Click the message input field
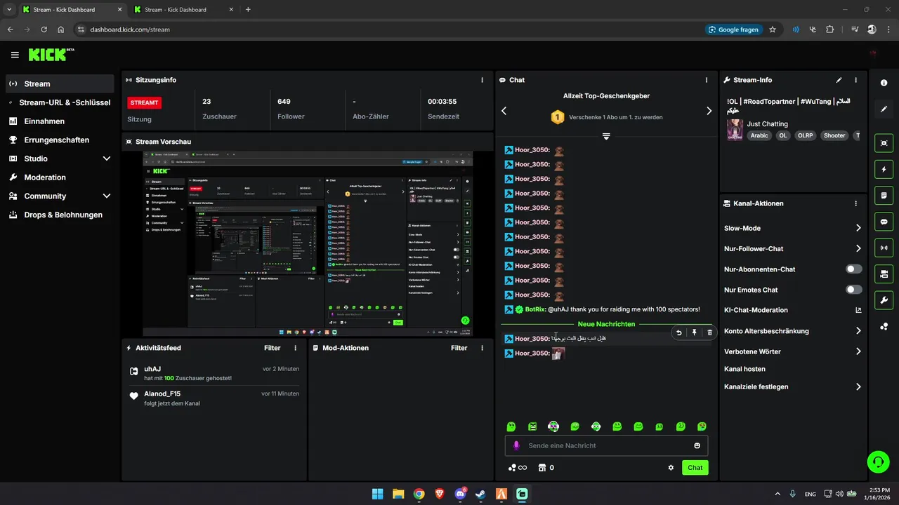Image resolution: width=899 pixels, height=505 pixels. 606,445
